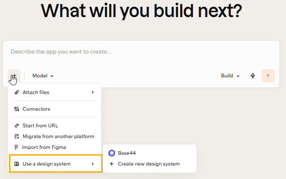Pick the Base44 design system

pyautogui.click(x=150, y=153)
